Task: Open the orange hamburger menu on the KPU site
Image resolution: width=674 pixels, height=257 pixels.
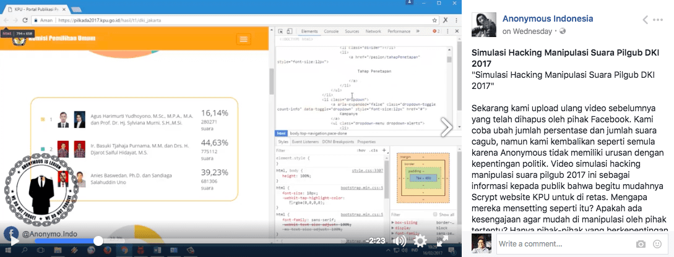Action: (243, 40)
